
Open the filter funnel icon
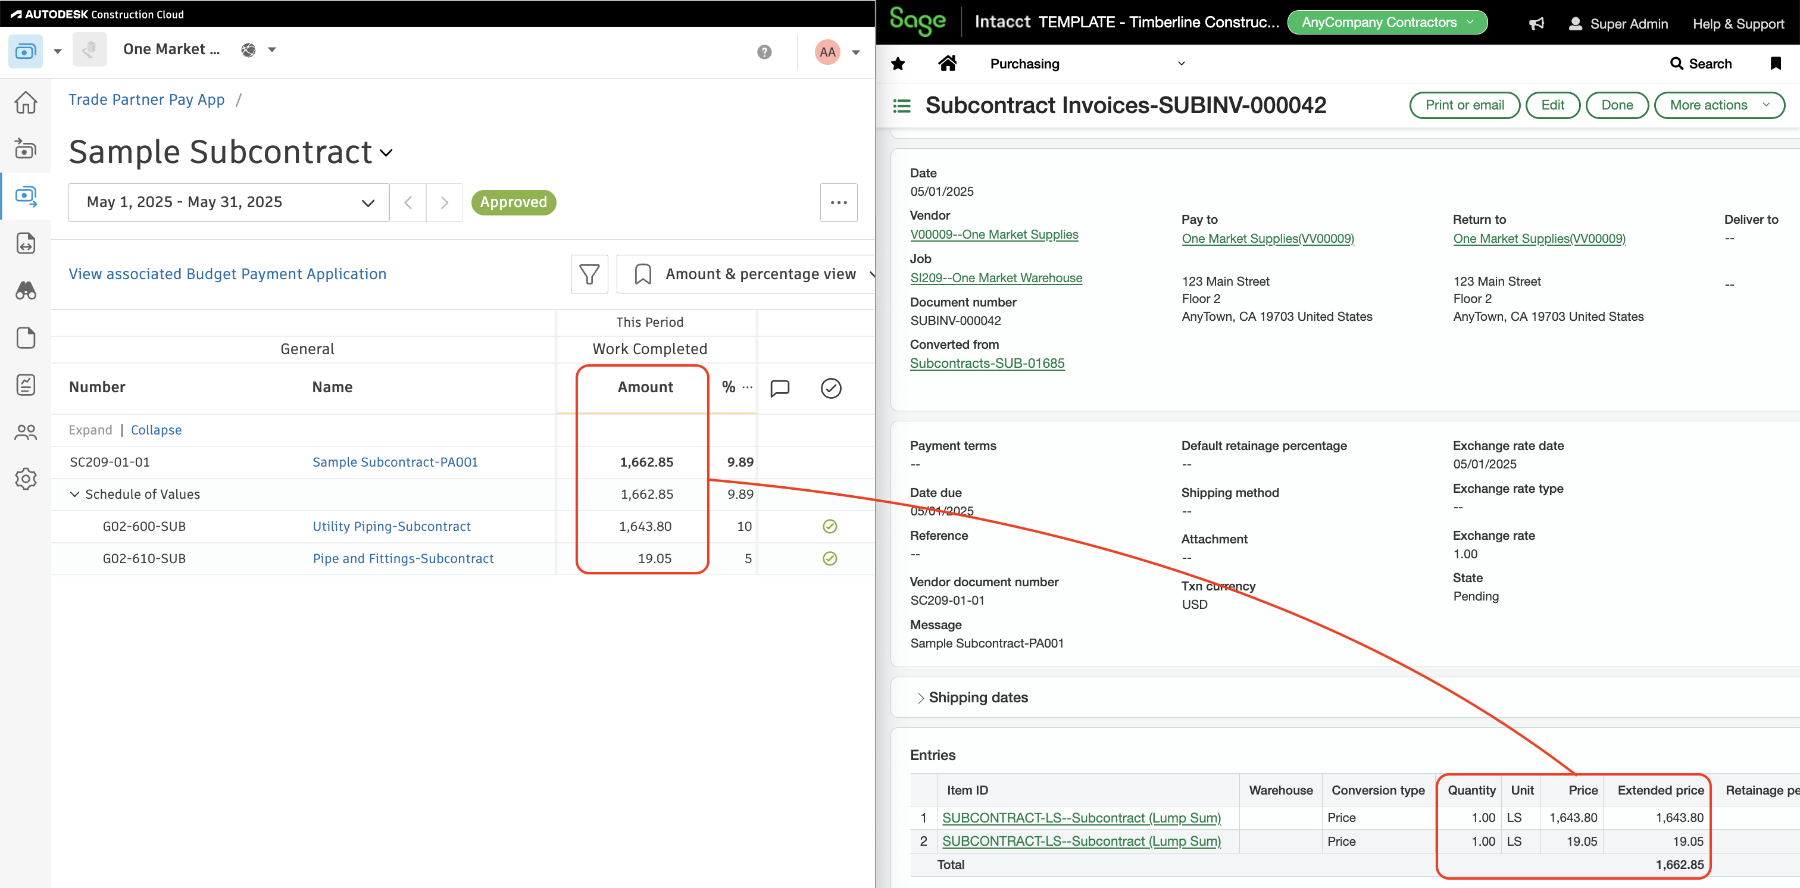[589, 274]
